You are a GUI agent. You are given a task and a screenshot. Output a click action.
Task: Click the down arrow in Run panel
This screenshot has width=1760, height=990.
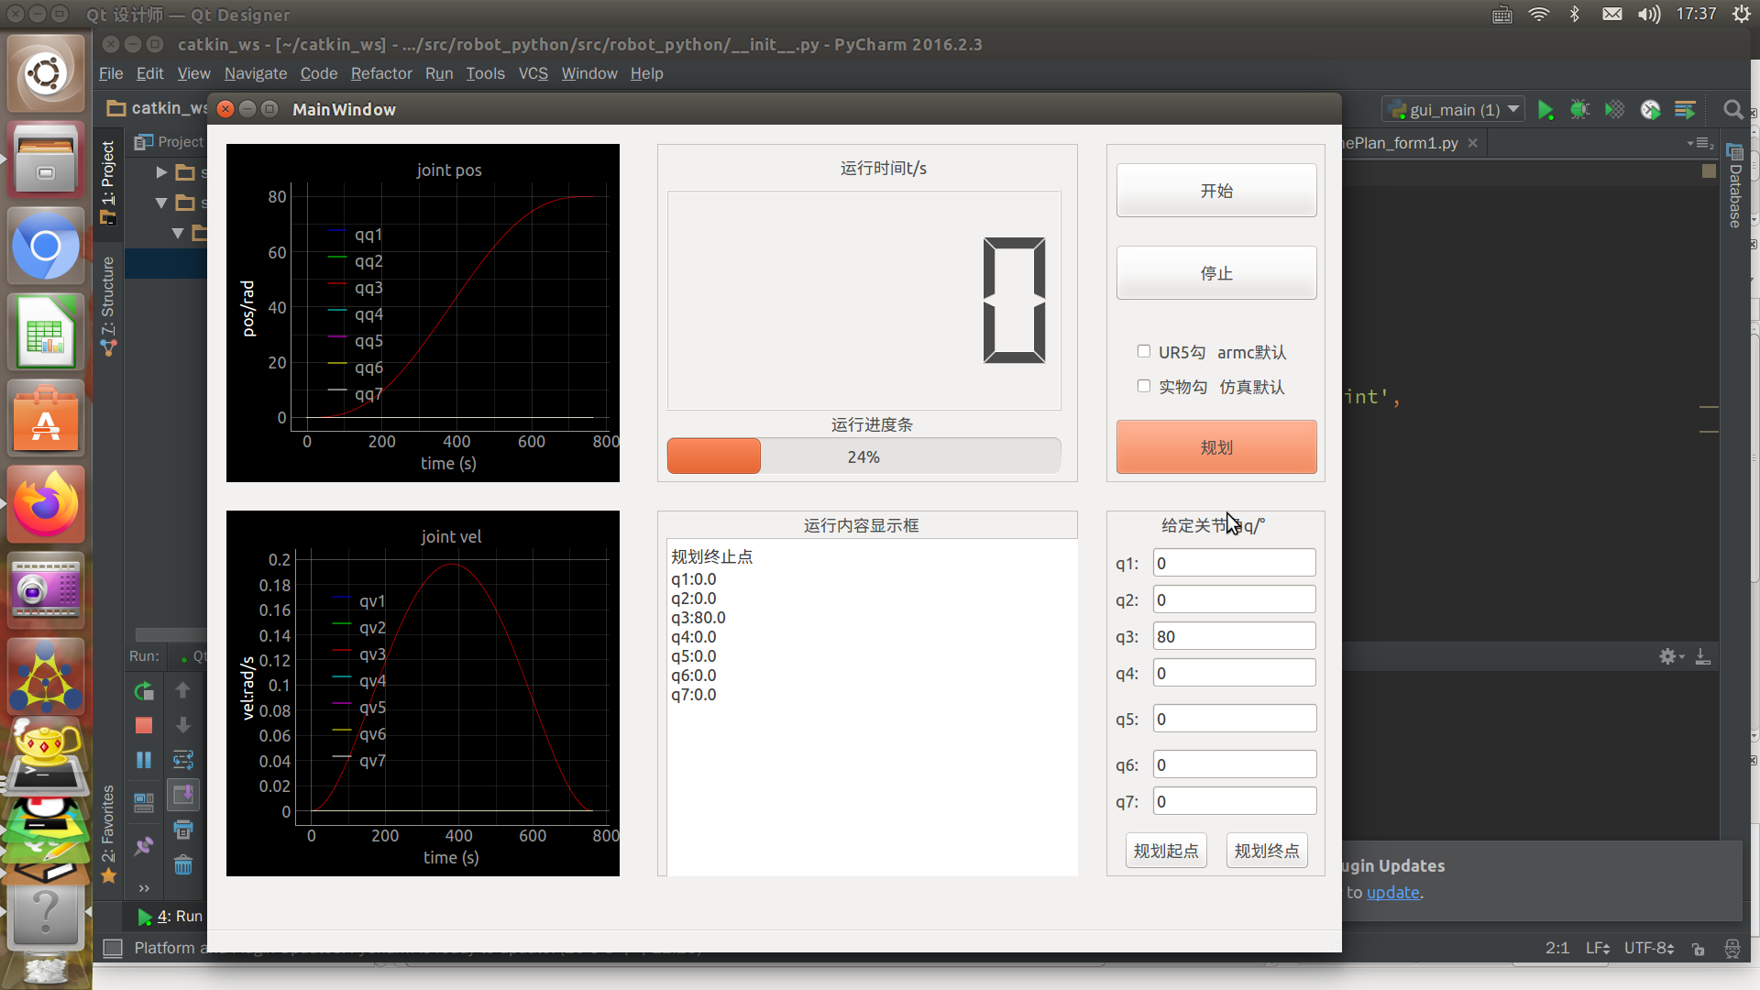[183, 725]
